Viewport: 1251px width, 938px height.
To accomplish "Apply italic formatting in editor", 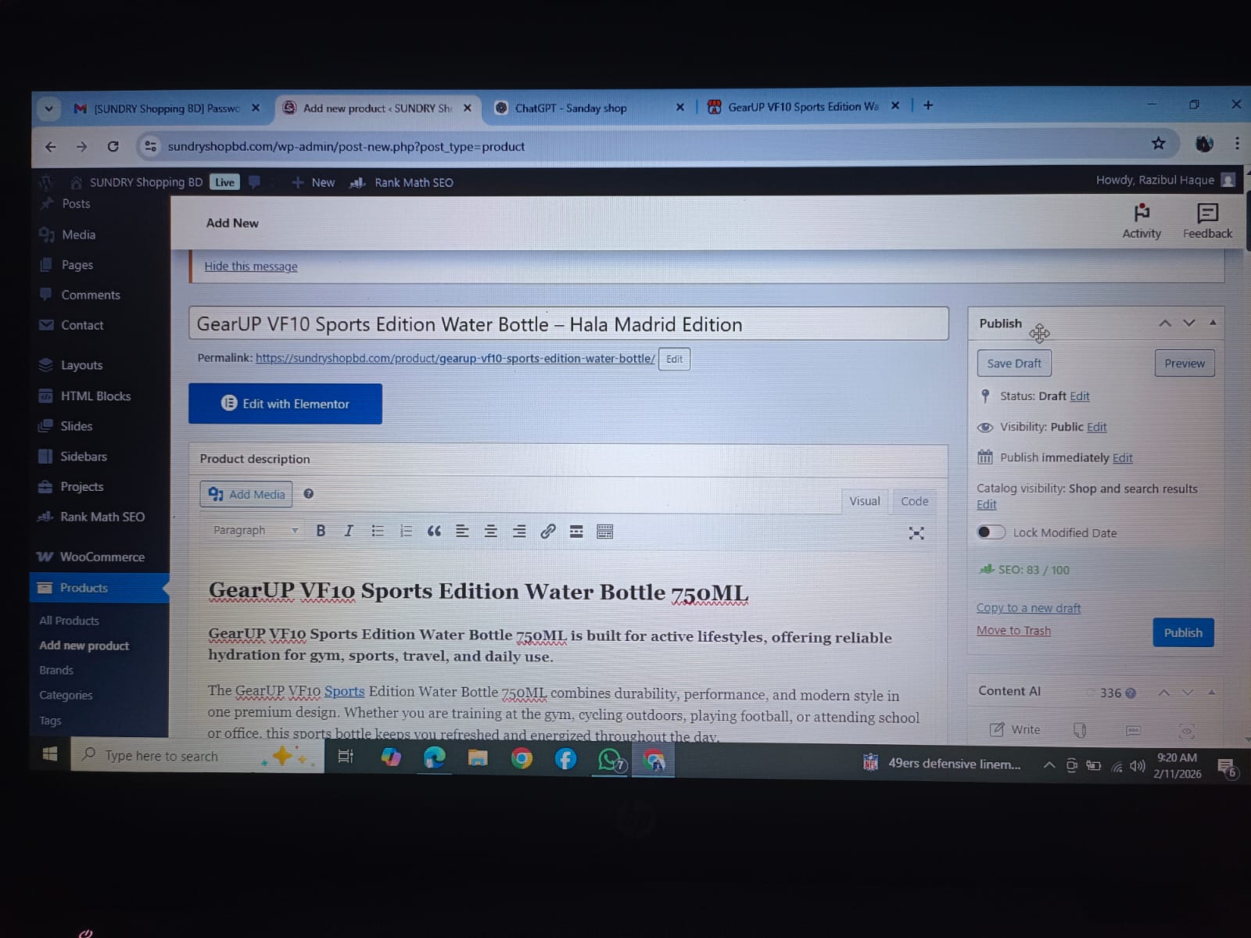I will 348,531.
